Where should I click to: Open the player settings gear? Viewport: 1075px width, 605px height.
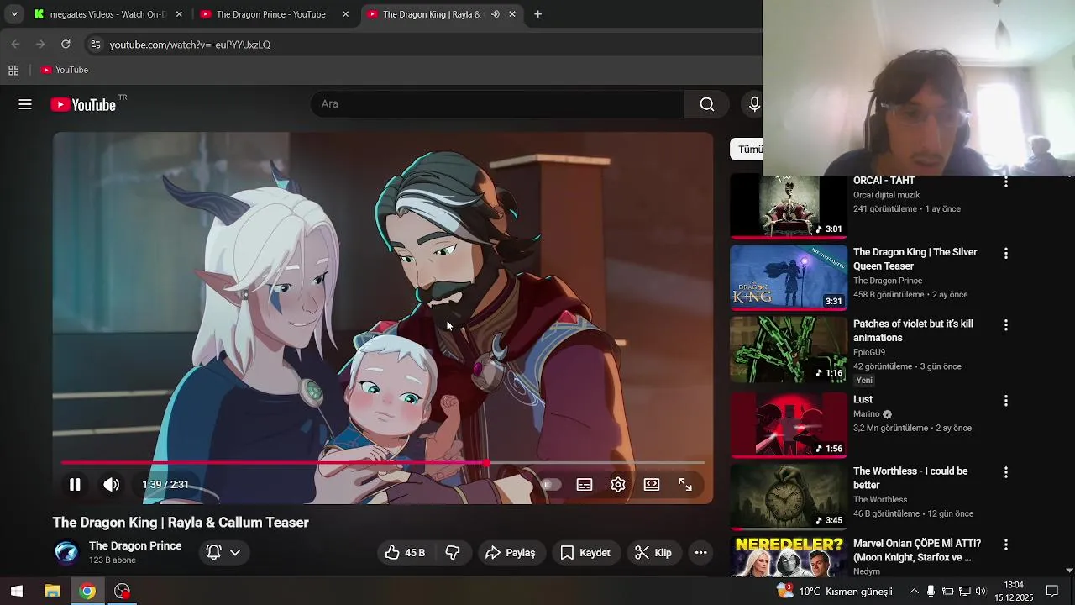(618, 485)
